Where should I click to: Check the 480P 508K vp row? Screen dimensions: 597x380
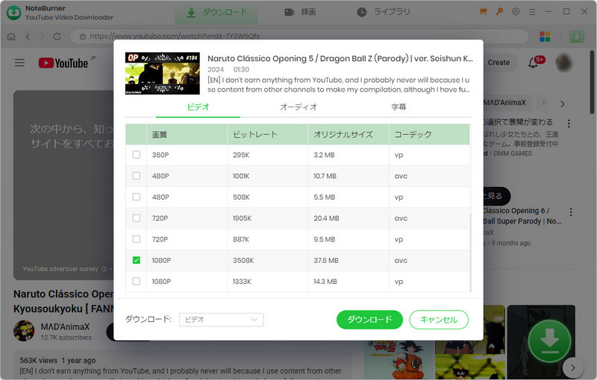coord(137,197)
